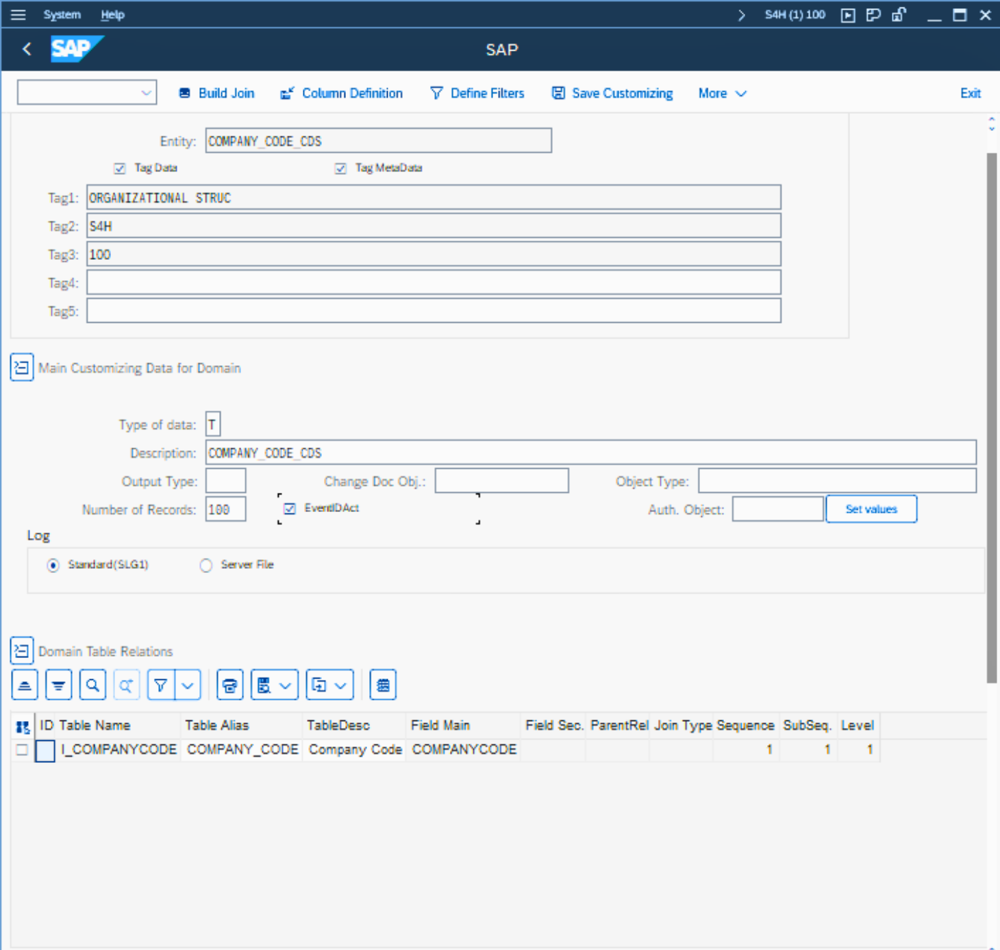Open the filter options dropdown arrow
The height and width of the screenshot is (950, 1000).
188,685
